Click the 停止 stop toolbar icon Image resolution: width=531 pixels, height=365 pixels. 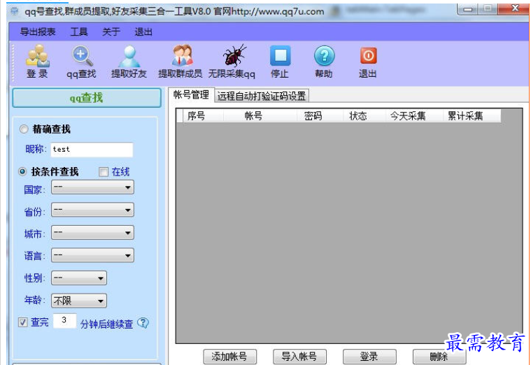pos(280,56)
